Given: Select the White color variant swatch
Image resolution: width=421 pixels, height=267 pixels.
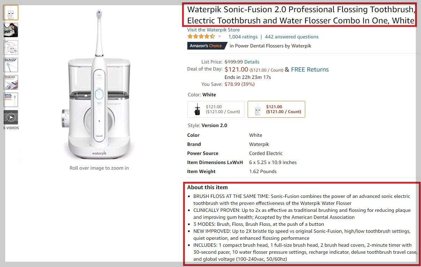Looking at the screenshot, I should click(276, 109).
